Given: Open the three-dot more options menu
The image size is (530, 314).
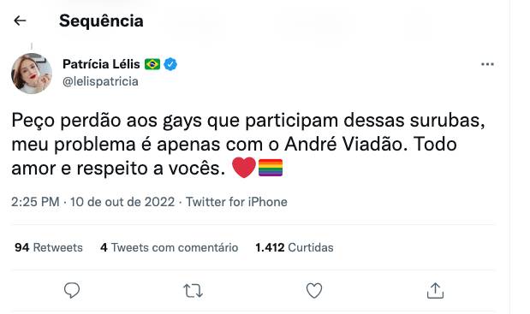Looking at the screenshot, I should [x=487, y=64].
